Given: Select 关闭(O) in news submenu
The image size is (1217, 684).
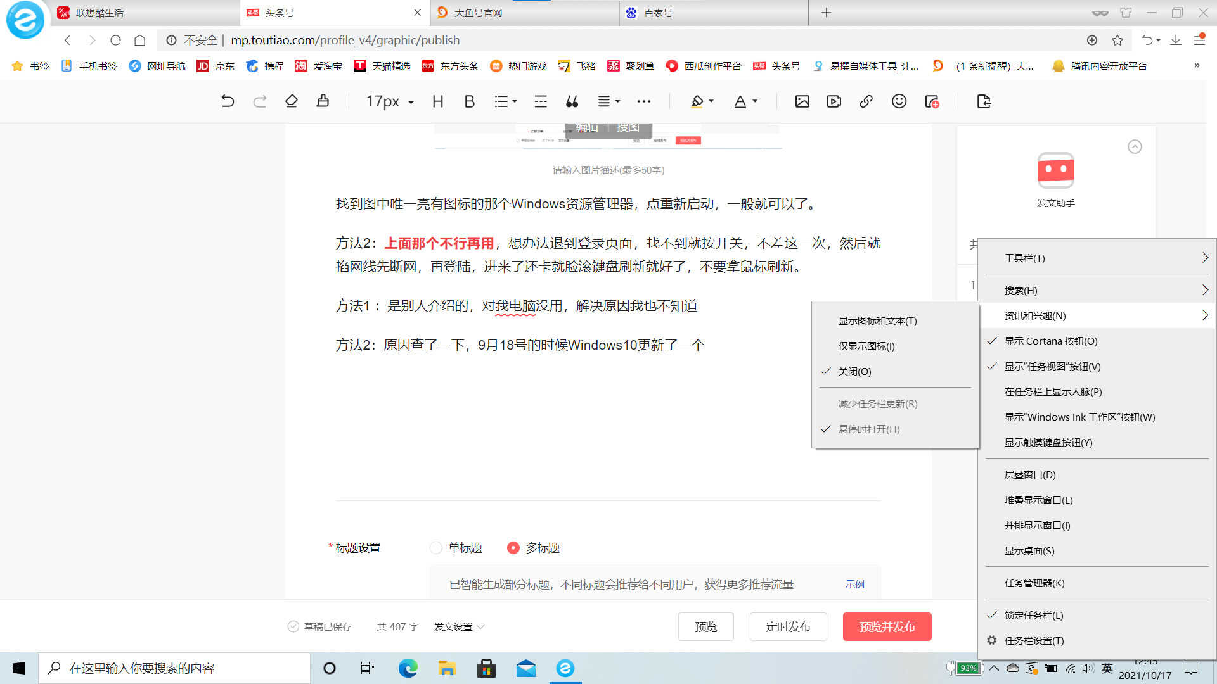Looking at the screenshot, I should pyautogui.click(x=895, y=371).
